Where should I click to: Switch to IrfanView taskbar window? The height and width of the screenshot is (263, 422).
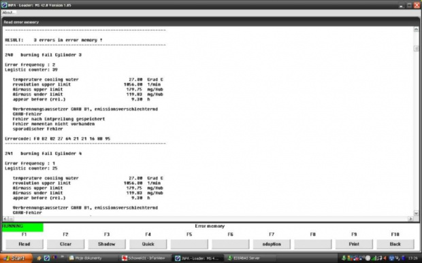144,258
